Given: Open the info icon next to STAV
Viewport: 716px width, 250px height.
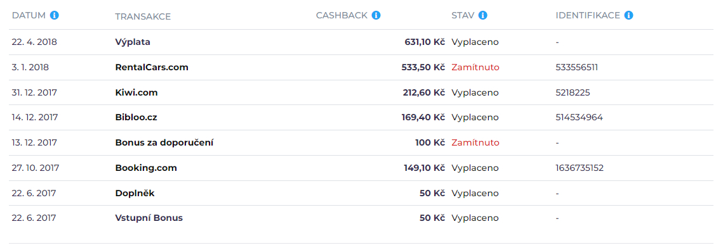Looking at the screenshot, I should coord(482,15).
